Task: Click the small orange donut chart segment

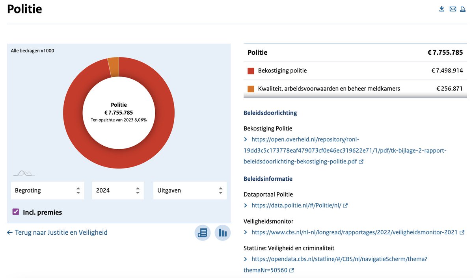Action: coord(114,67)
